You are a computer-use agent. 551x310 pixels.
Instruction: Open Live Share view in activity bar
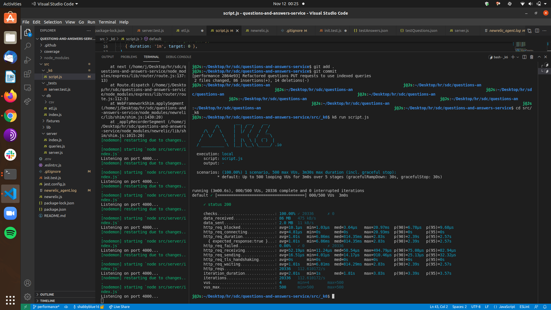coord(28,101)
